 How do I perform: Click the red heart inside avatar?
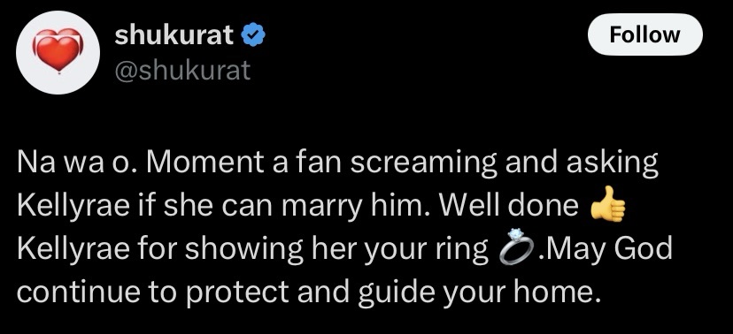coord(58,50)
